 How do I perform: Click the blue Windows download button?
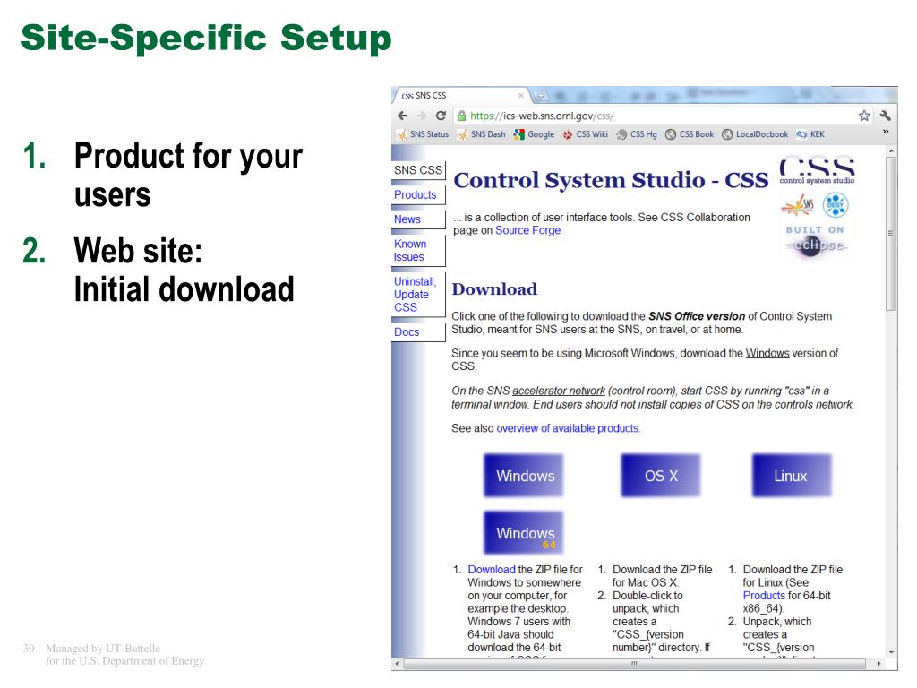(x=523, y=476)
